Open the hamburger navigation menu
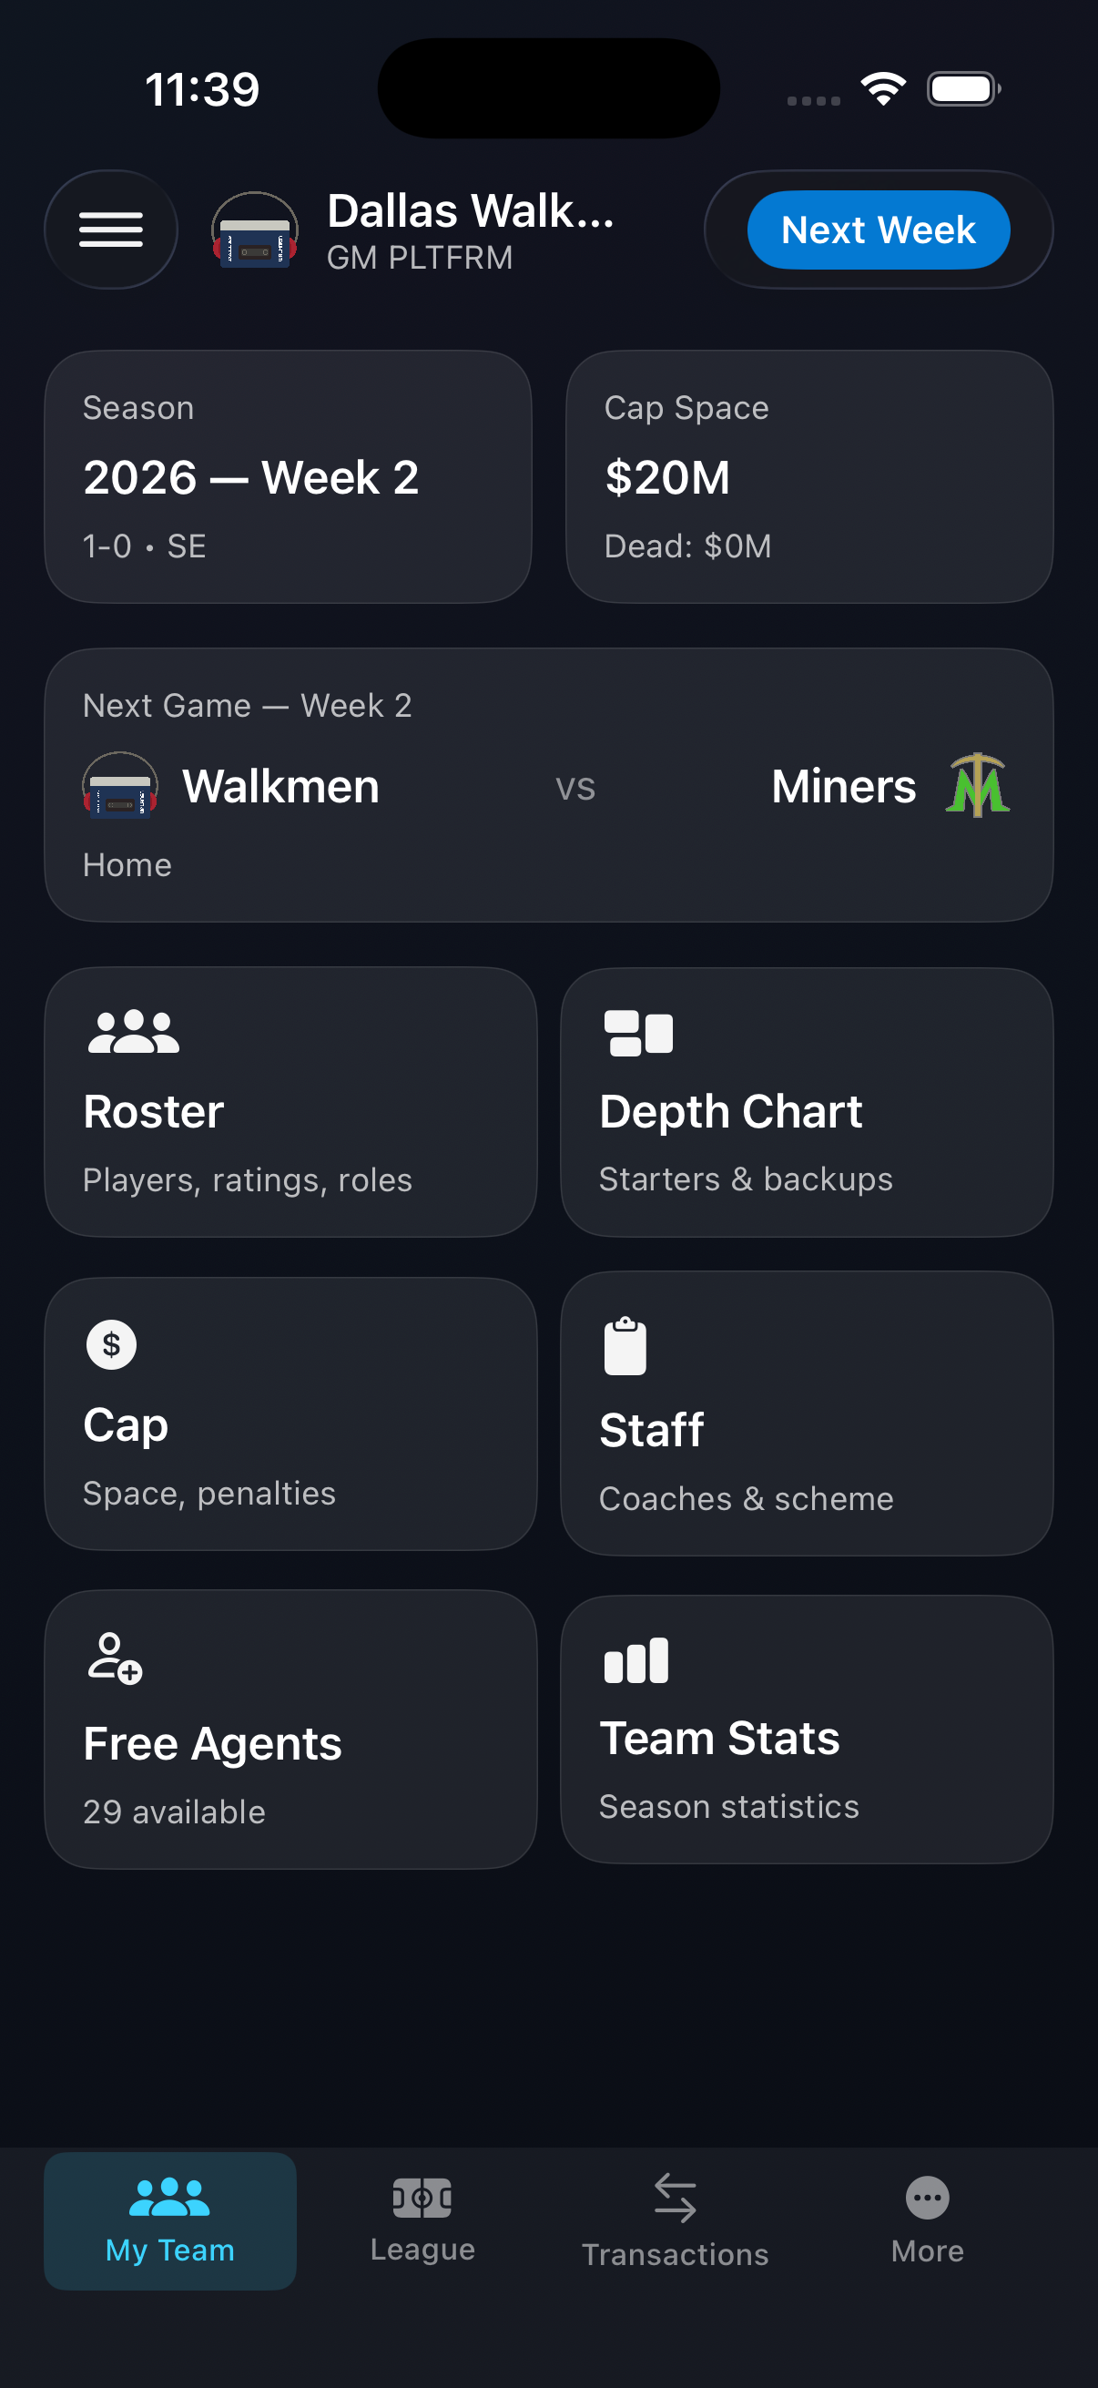The height and width of the screenshot is (2388, 1098). click(x=110, y=230)
